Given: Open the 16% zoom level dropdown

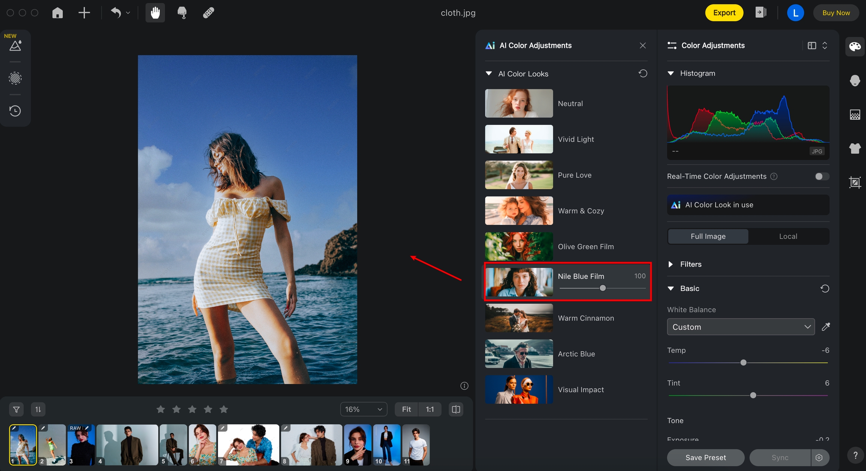Looking at the screenshot, I should coord(363,409).
